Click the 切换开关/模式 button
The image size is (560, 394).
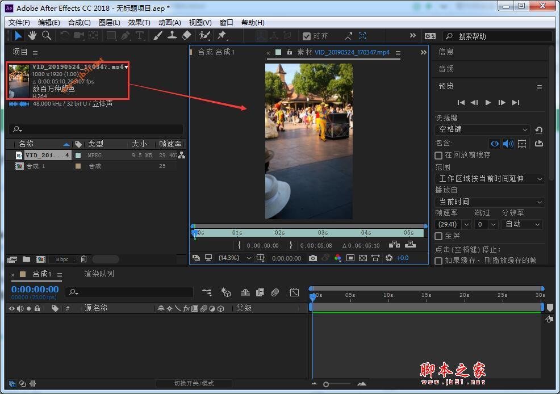(x=194, y=384)
